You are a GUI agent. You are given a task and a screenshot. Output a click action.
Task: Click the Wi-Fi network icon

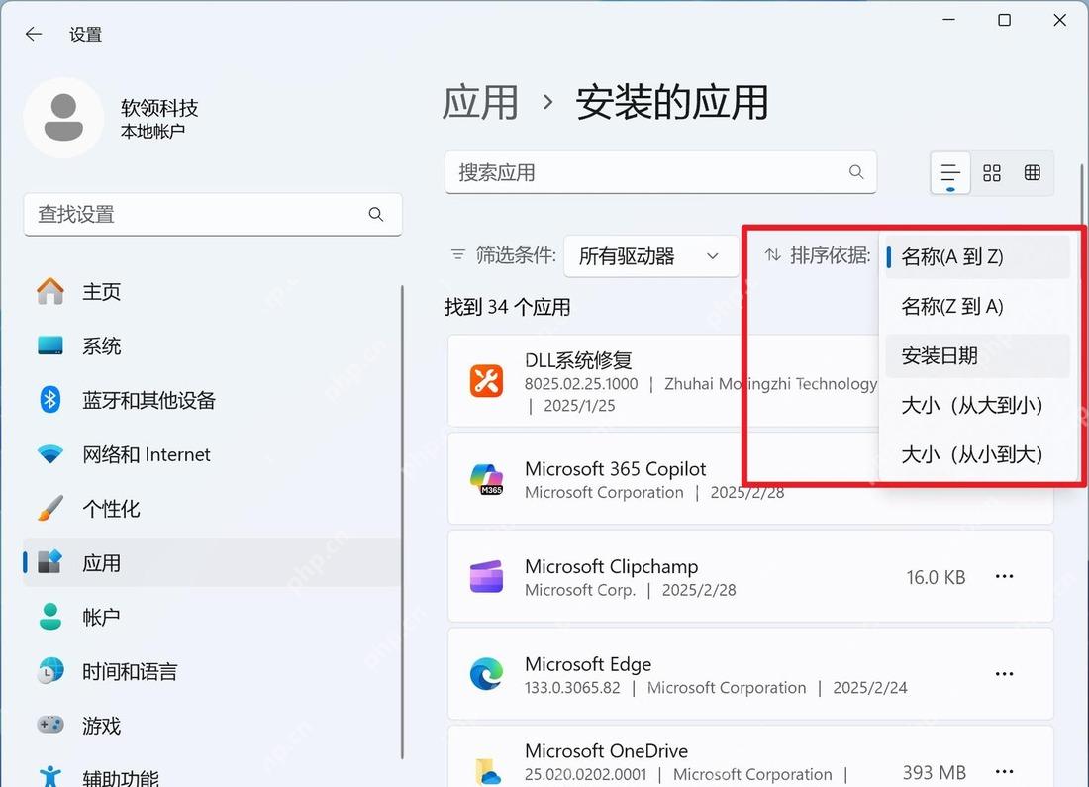(x=50, y=454)
